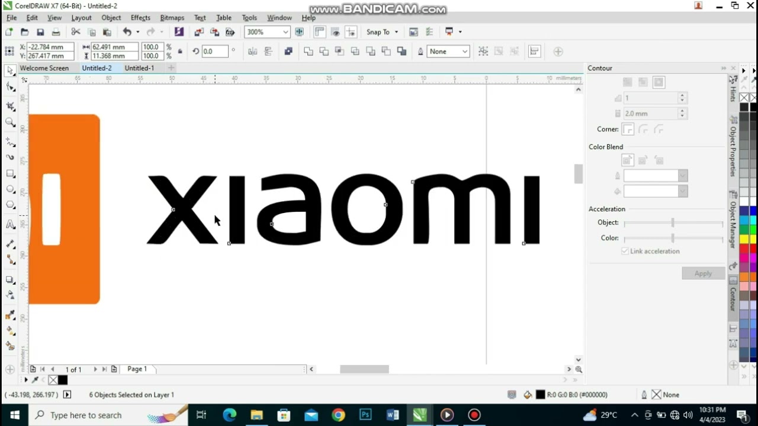Select the Polygon tool
Viewport: 758px width, 426px height.
click(x=10, y=205)
